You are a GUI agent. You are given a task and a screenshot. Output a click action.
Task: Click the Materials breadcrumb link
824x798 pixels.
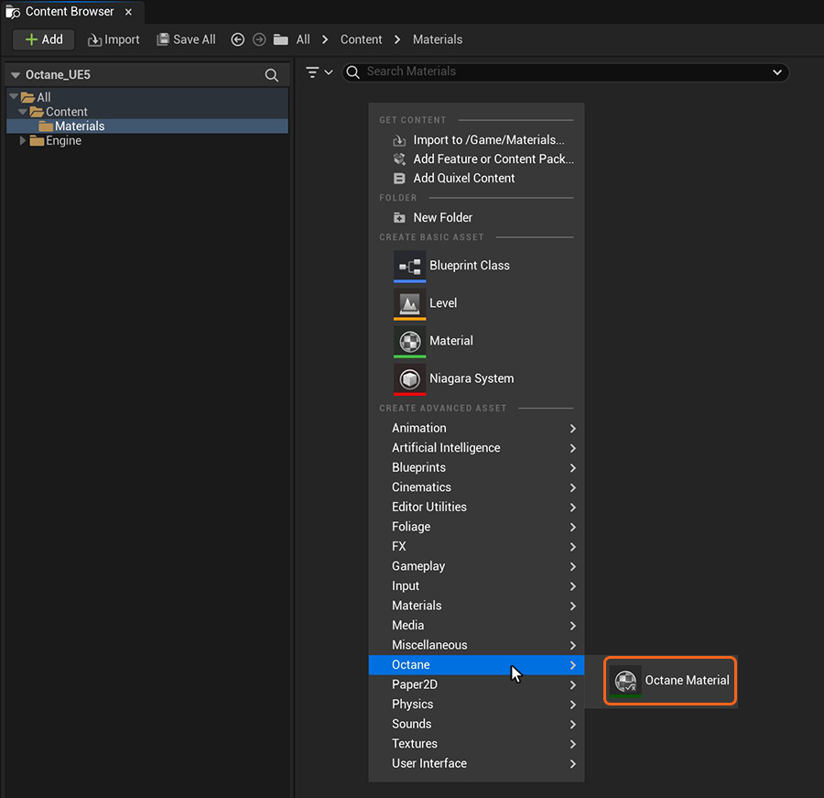tap(438, 39)
